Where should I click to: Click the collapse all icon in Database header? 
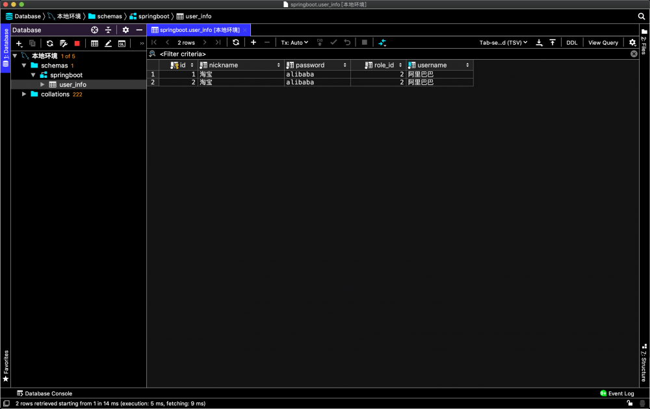(108, 30)
